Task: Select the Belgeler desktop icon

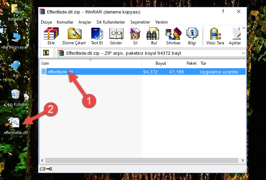Action: tap(16, 12)
